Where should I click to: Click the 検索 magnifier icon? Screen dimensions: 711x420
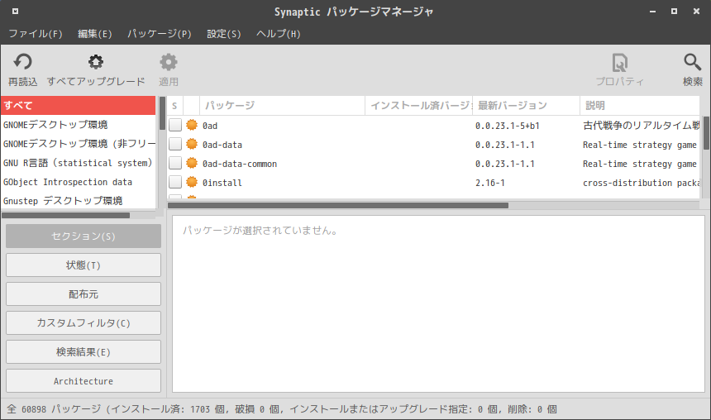[x=693, y=62]
